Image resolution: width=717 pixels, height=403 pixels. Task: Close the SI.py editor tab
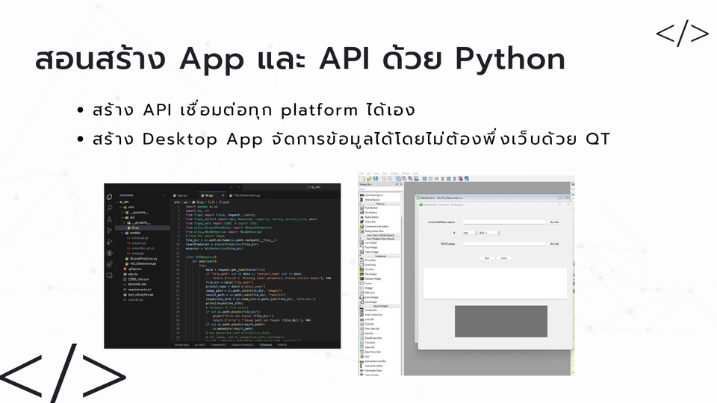(x=223, y=196)
